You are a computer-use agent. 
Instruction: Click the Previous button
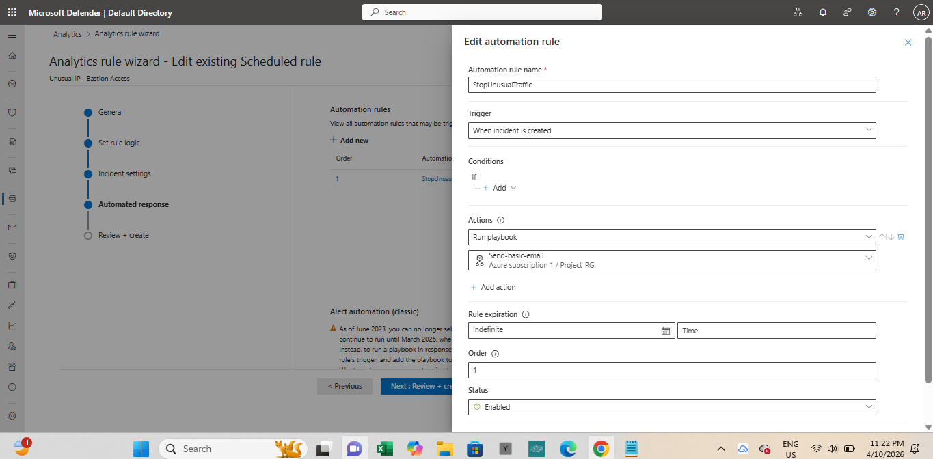point(345,386)
